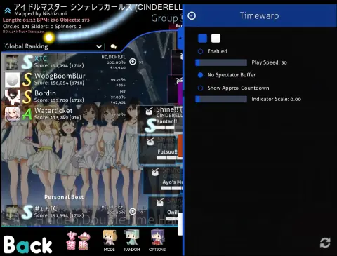Image resolution: width=337 pixels, height=256 pixels.
Task: Click the taiko drum icon on Ayo's card
Action: (x=155, y=172)
